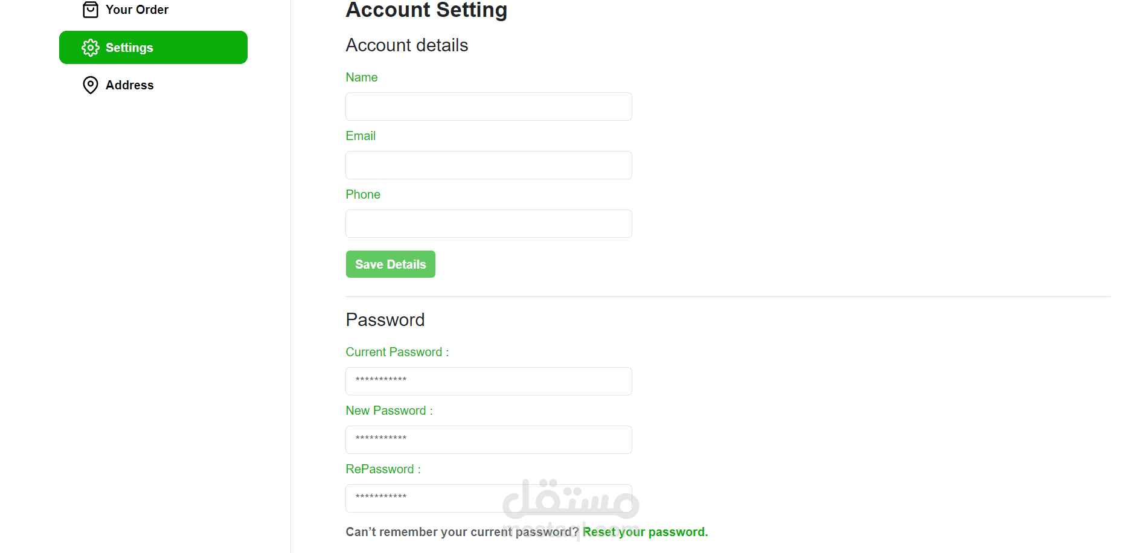Click the green 'Name' field label
The height and width of the screenshot is (553, 1142).
(x=362, y=77)
